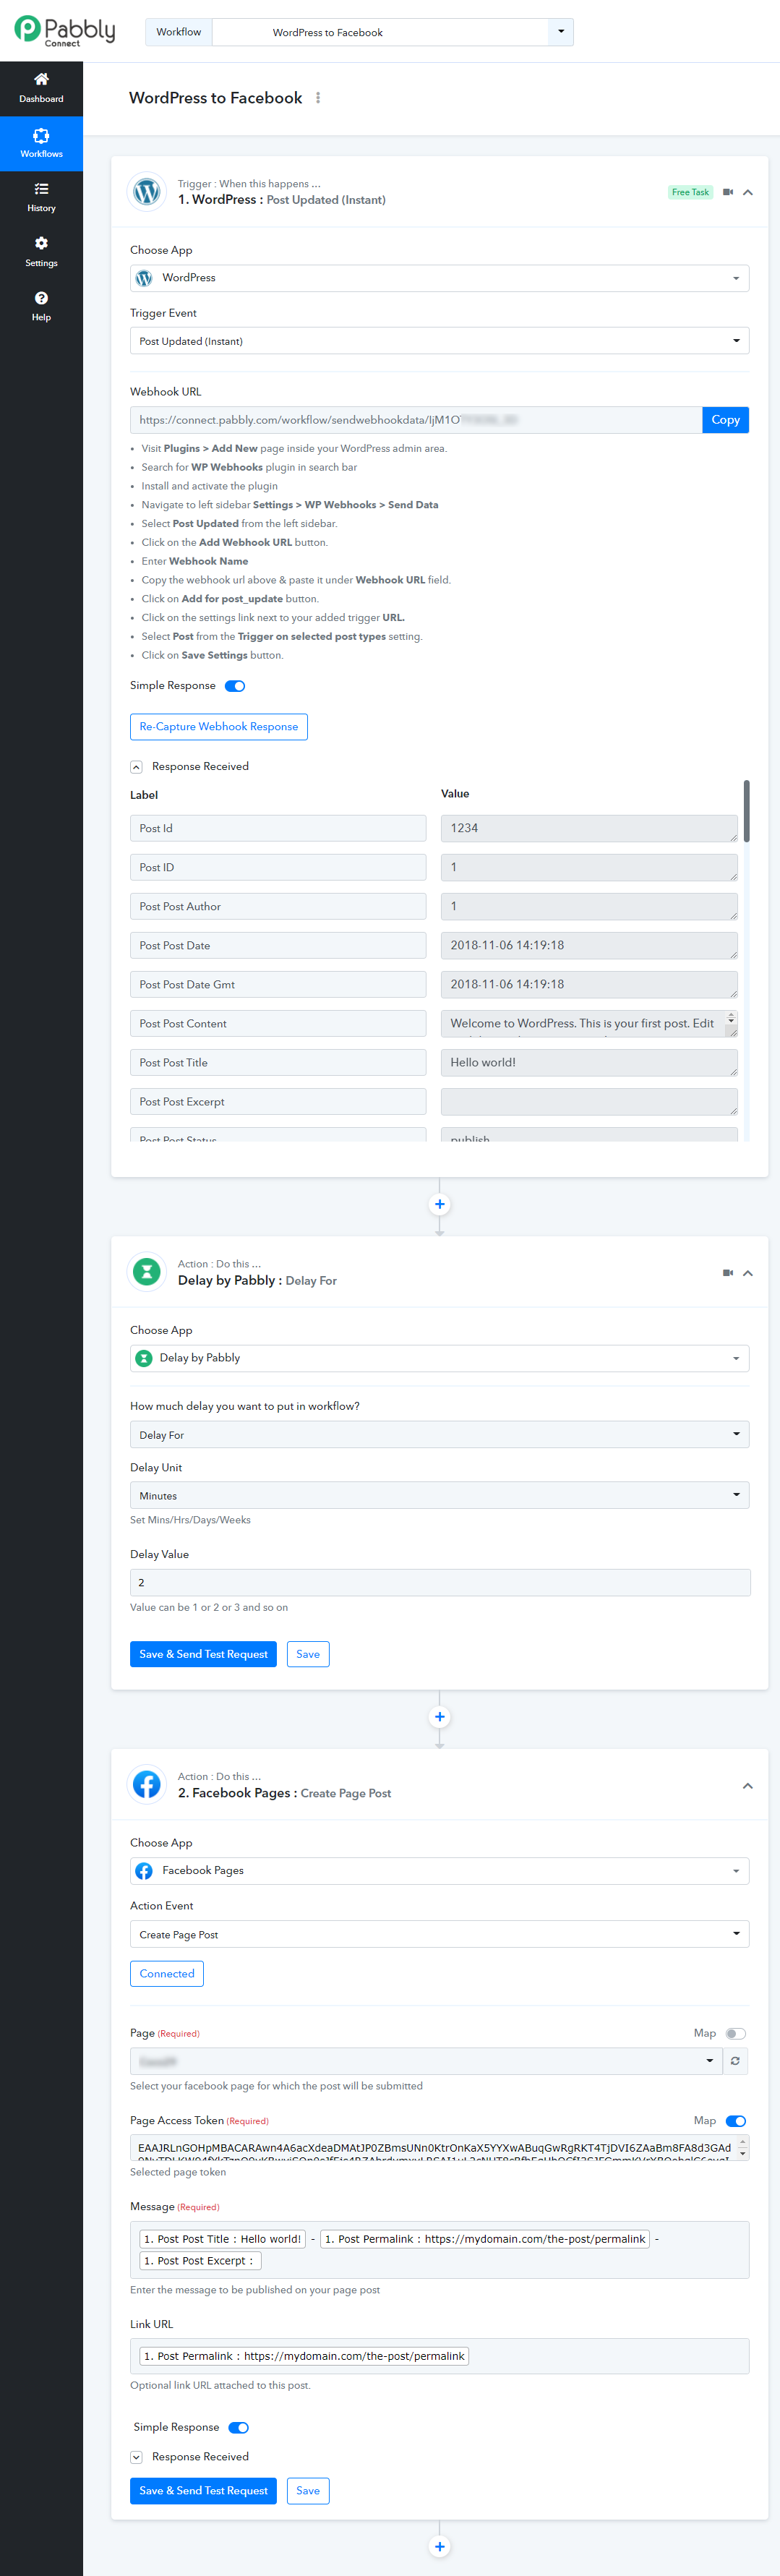Click the Copy webhook URL button
Image resolution: width=780 pixels, height=2576 pixels.
[725, 420]
